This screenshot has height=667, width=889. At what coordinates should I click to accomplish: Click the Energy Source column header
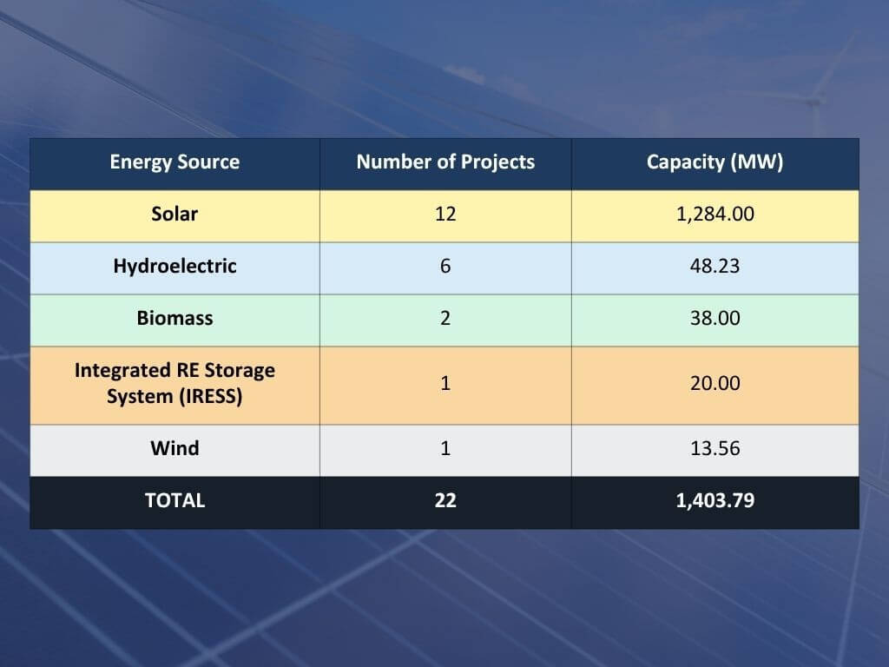(175, 162)
